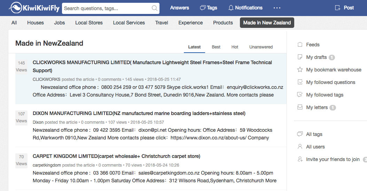367x191 pixels.
Task: Open the three-dots more menu
Action: click(277, 8)
